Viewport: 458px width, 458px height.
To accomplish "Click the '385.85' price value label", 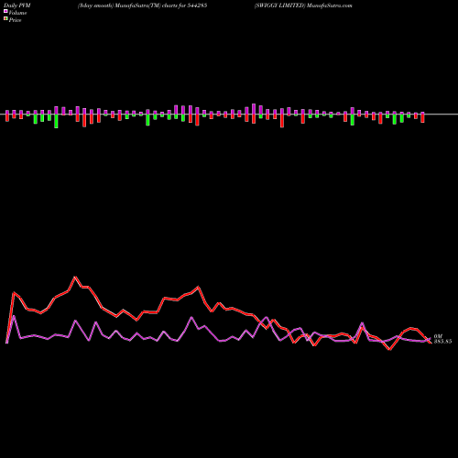I will coord(442,342).
